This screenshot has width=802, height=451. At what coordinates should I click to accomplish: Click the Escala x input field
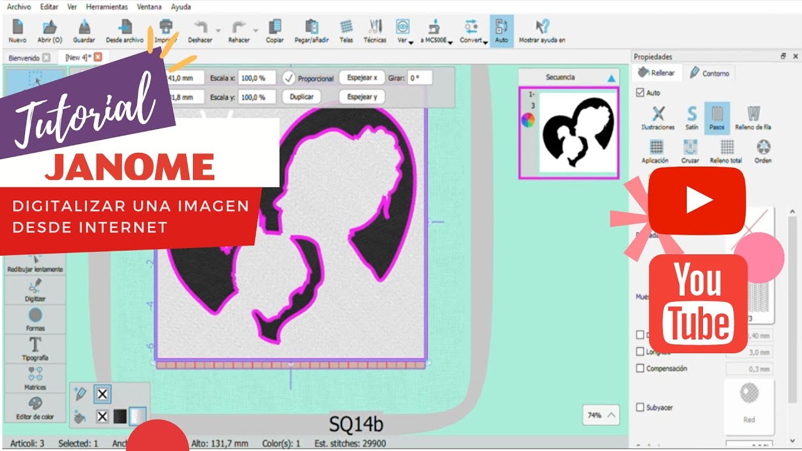(256, 78)
